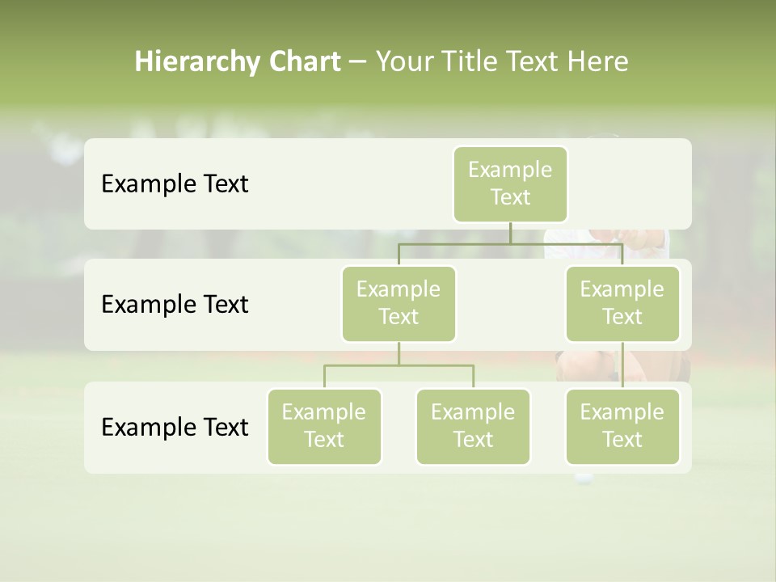Select the middle node in the bottom row
The height and width of the screenshot is (582, 776).
coord(473,426)
